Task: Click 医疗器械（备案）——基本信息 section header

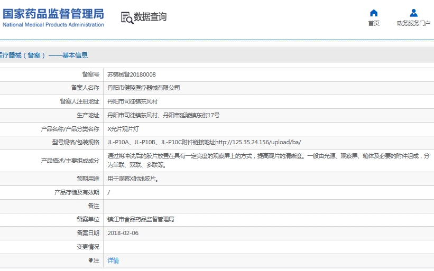Action: 44,55
